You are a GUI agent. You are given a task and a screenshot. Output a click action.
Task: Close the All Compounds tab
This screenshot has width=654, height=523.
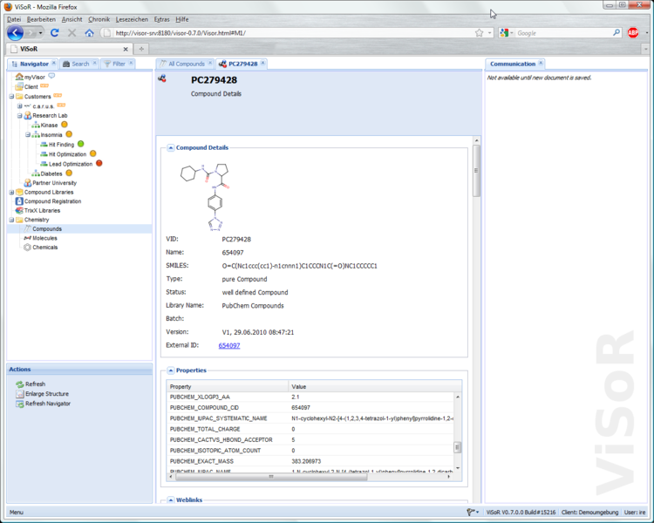point(210,63)
